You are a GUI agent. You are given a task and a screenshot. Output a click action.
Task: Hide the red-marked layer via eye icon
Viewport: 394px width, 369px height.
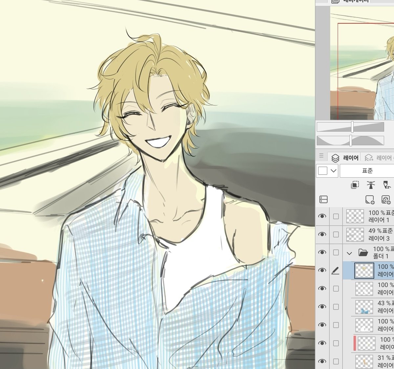click(x=322, y=343)
